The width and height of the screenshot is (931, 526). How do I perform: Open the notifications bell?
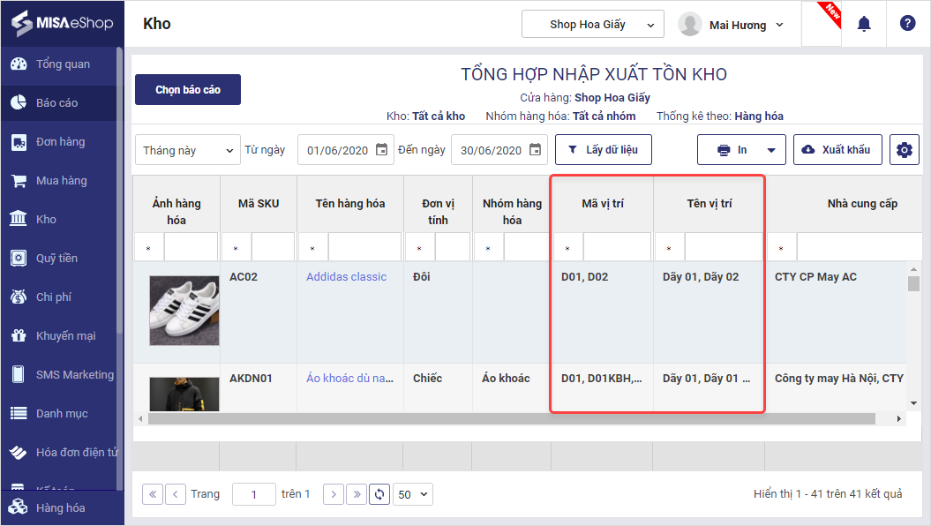tap(864, 24)
